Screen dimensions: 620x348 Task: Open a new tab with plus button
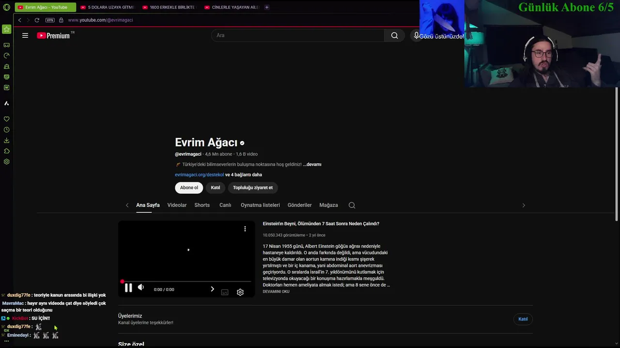click(267, 7)
